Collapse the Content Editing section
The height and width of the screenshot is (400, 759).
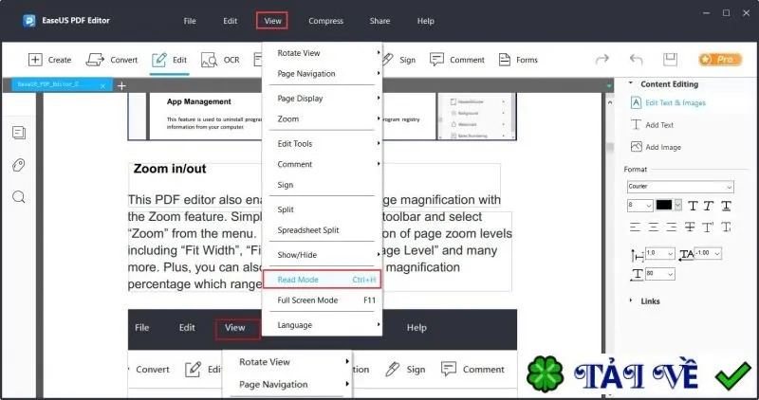coord(630,83)
